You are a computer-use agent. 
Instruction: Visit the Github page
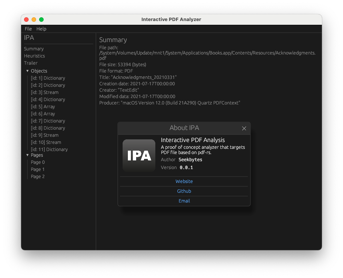184,191
